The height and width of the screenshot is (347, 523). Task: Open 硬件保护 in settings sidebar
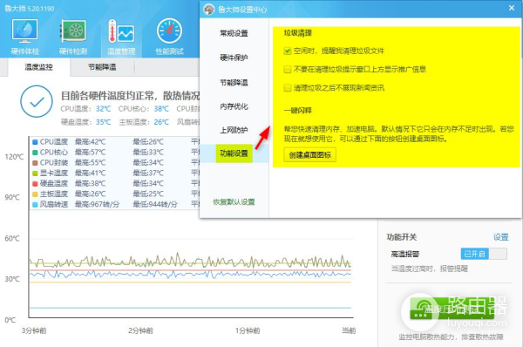234,58
